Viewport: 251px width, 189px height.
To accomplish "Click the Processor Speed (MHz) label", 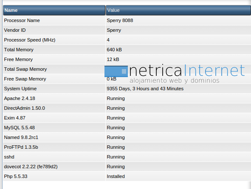I will 30,40.
